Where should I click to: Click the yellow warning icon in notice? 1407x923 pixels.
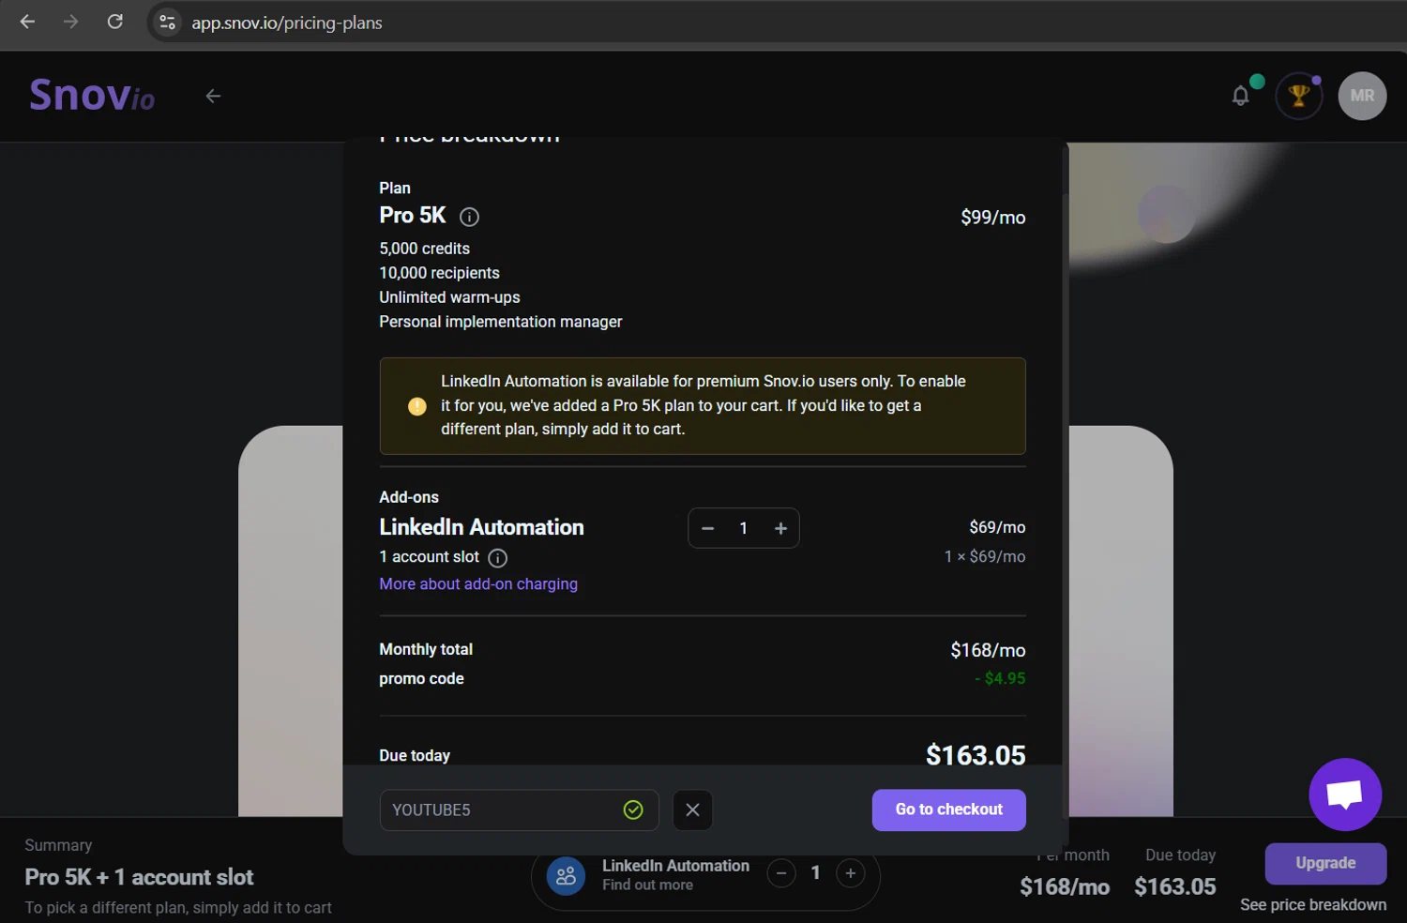click(x=417, y=406)
